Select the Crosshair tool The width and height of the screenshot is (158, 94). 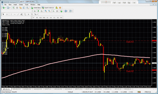coord(7,14)
